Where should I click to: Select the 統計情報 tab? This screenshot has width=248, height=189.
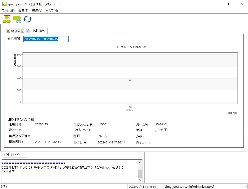pos(37,30)
